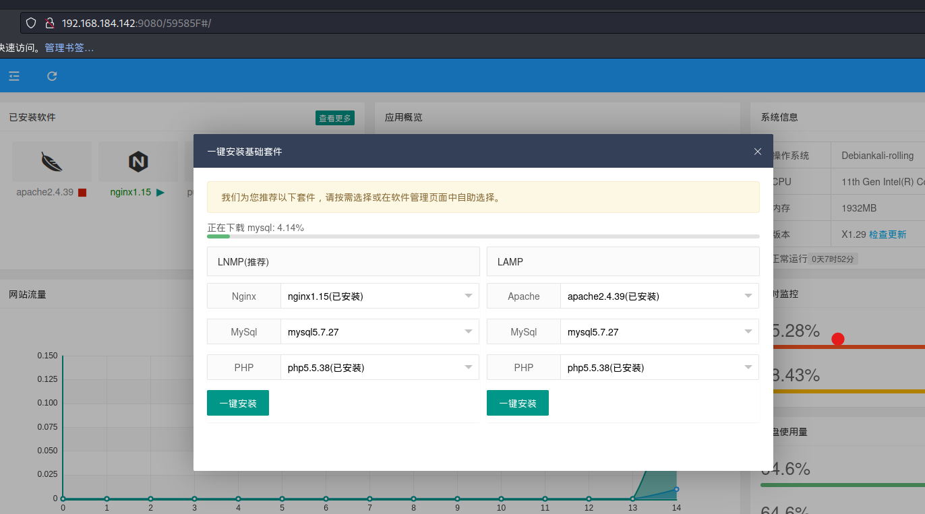925x514 pixels.
Task: Click the sidebar collapse menu icon
Action: point(14,76)
